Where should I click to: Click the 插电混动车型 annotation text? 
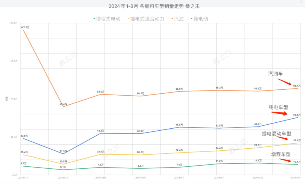276,134
